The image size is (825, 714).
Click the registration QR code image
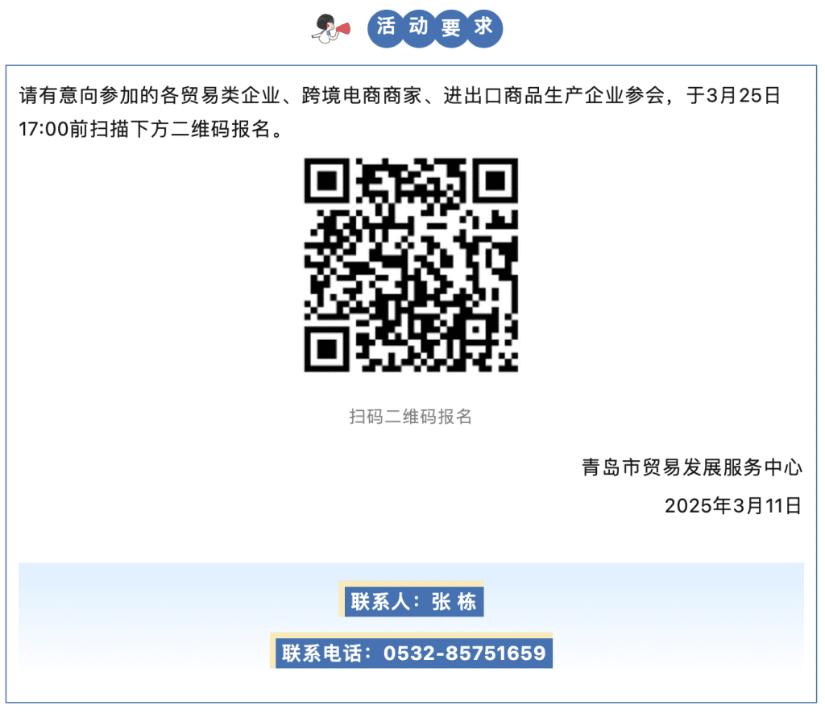click(x=411, y=264)
